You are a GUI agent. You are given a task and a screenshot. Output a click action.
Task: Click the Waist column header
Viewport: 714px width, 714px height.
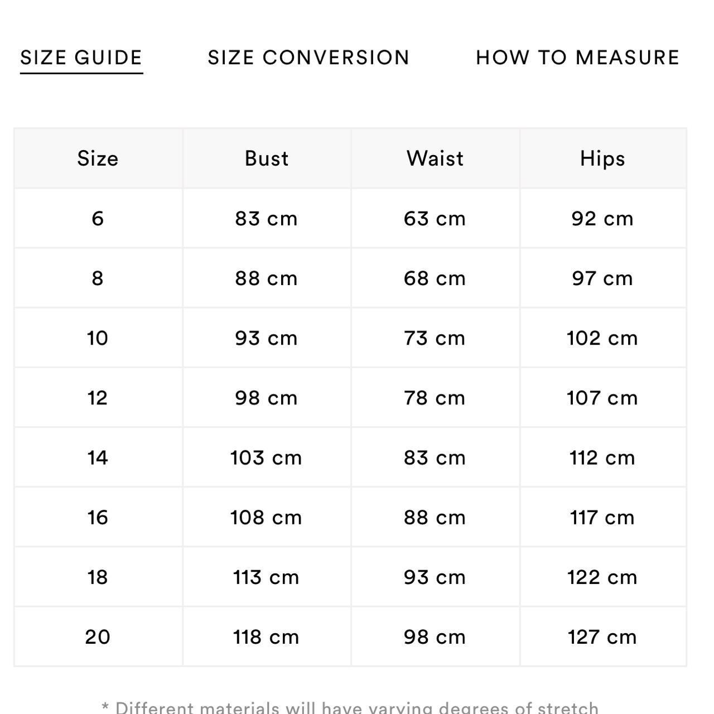[435, 158]
